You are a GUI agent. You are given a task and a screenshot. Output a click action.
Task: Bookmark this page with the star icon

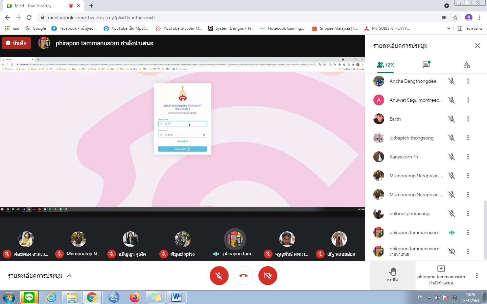455,18
